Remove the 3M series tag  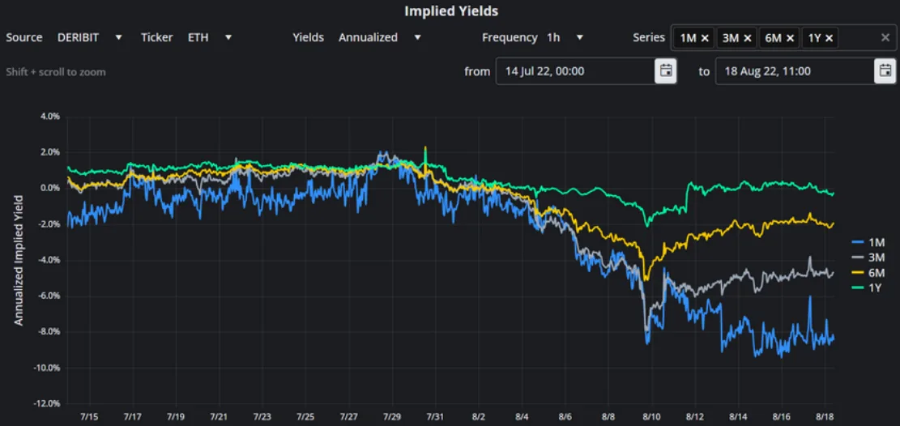(x=748, y=38)
